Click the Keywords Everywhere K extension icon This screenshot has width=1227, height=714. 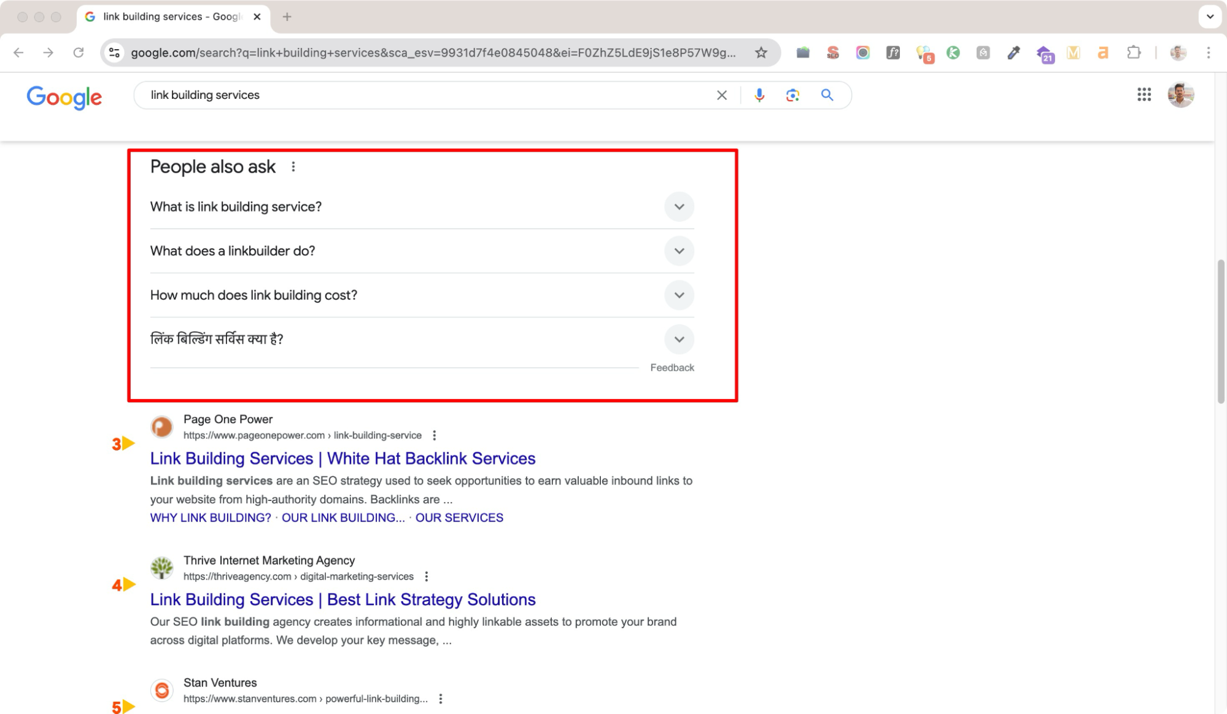[954, 53]
